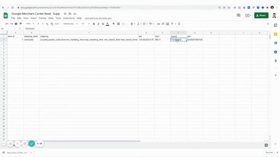This screenshot has width=280, height=157.
Task: Open Google account profile picture
Action: (x=274, y=16)
